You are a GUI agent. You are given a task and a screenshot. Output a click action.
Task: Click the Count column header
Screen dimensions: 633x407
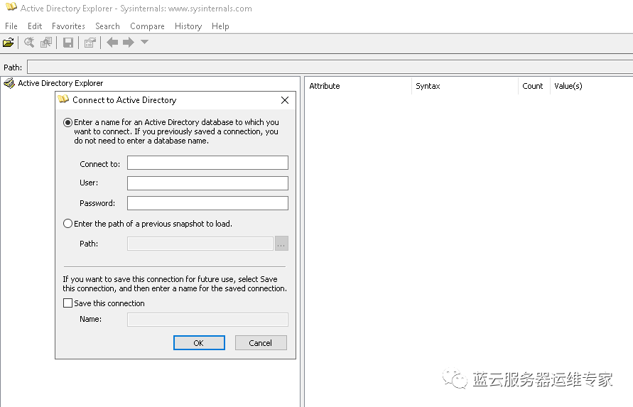coord(533,86)
